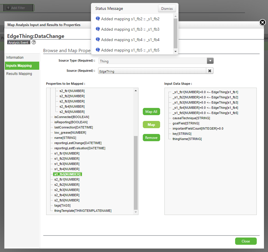
Task: Click the Remove button
Action: tap(151, 138)
